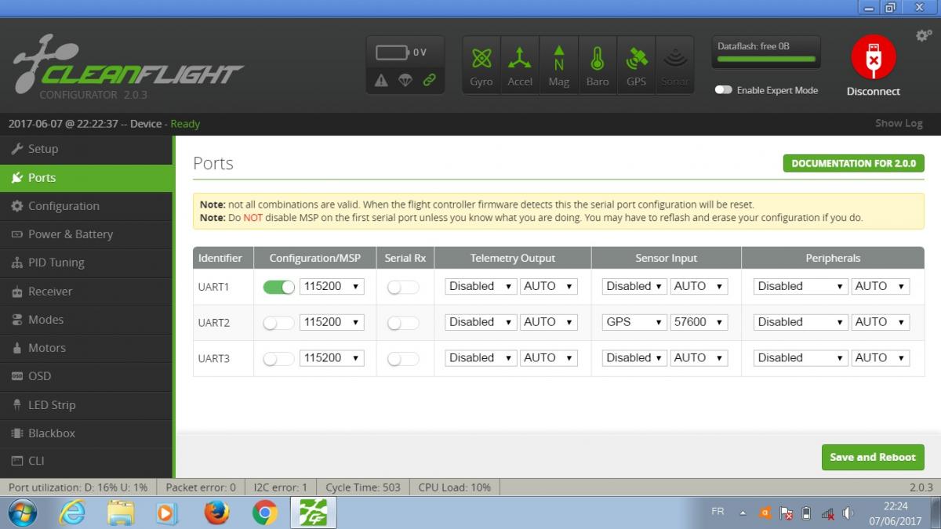The height and width of the screenshot is (529, 941).
Task: Open settings gear in top right corner
Action: [x=924, y=36]
